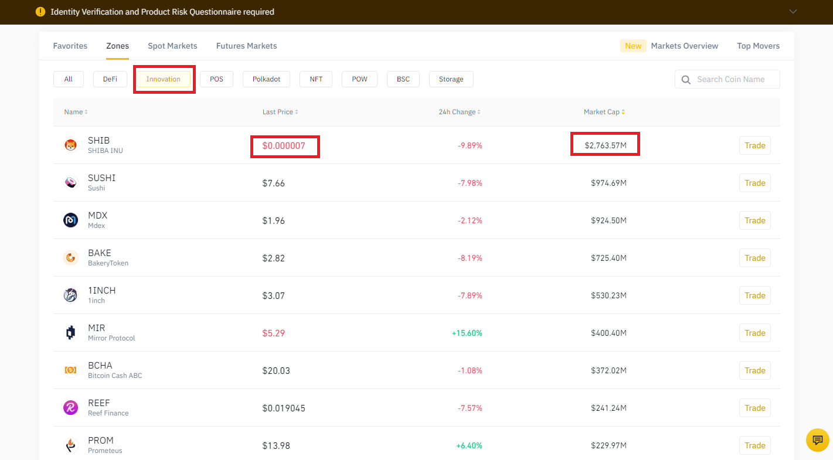Viewport: 833px width, 460px height.
Task: Click the $2,763.57M market cap value
Action: click(x=606, y=145)
